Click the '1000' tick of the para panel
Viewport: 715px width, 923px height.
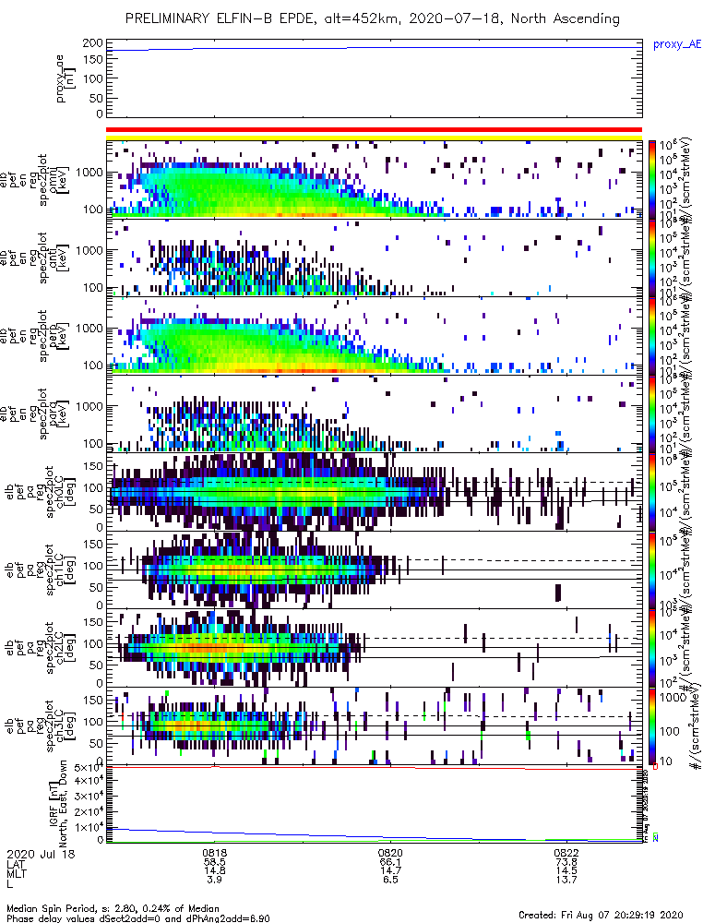click(89, 406)
